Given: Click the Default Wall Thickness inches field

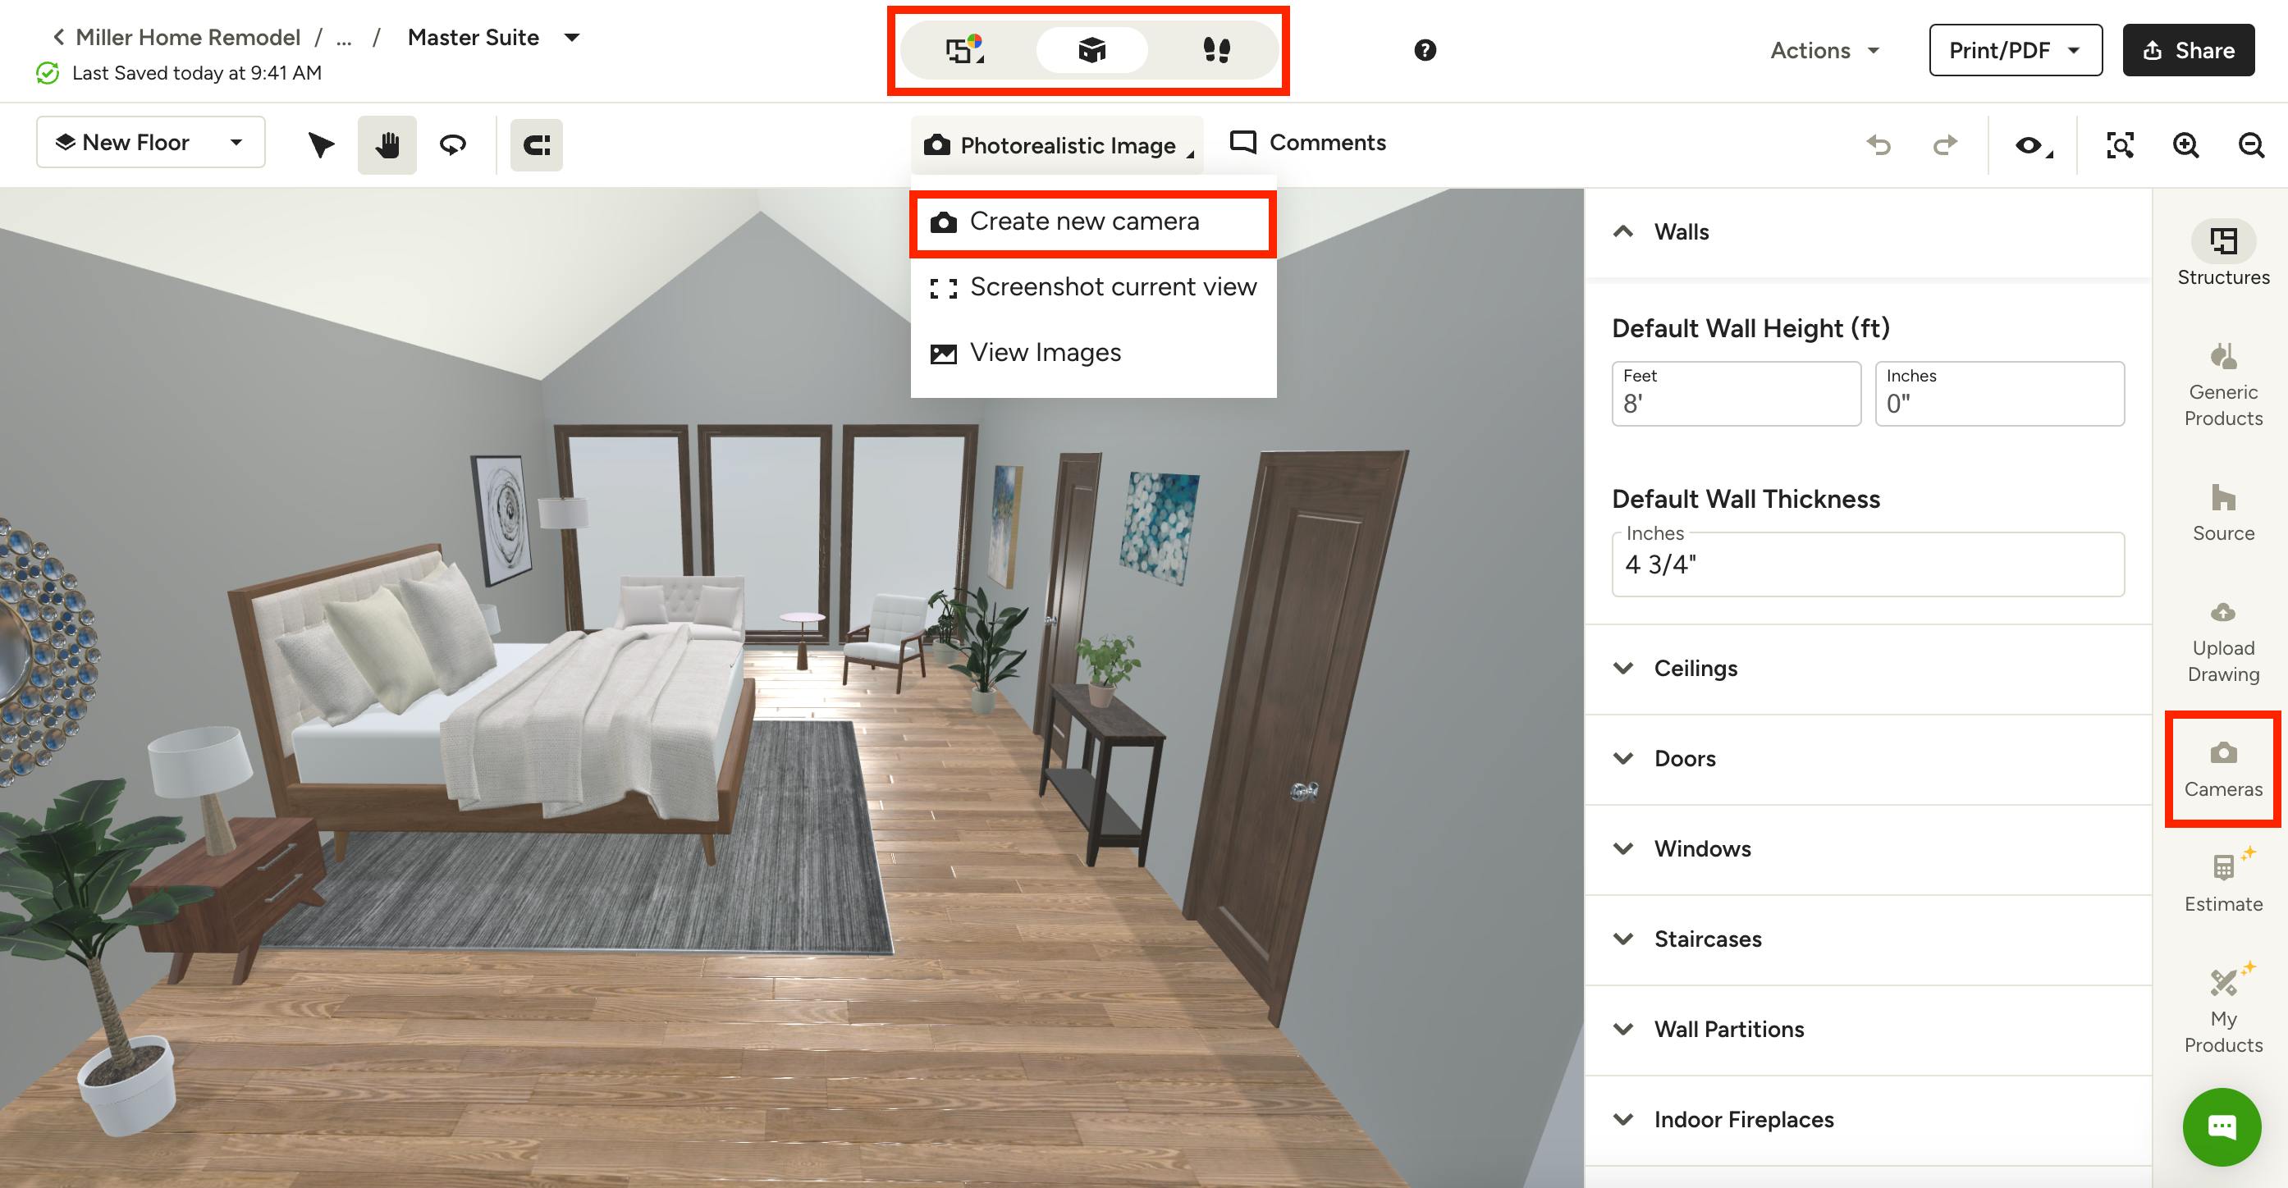Looking at the screenshot, I should point(1867,564).
